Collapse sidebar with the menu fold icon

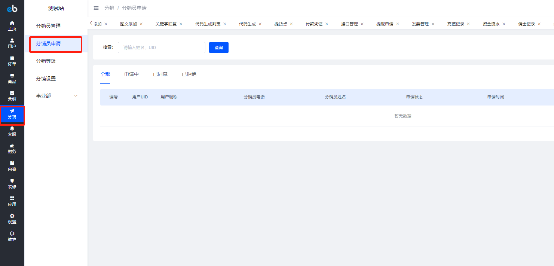96,8
